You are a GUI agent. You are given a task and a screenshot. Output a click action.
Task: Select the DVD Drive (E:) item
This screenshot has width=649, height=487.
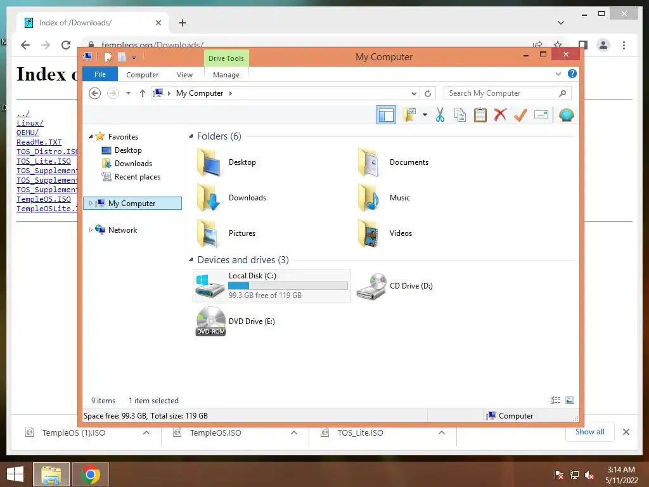(x=235, y=321)
